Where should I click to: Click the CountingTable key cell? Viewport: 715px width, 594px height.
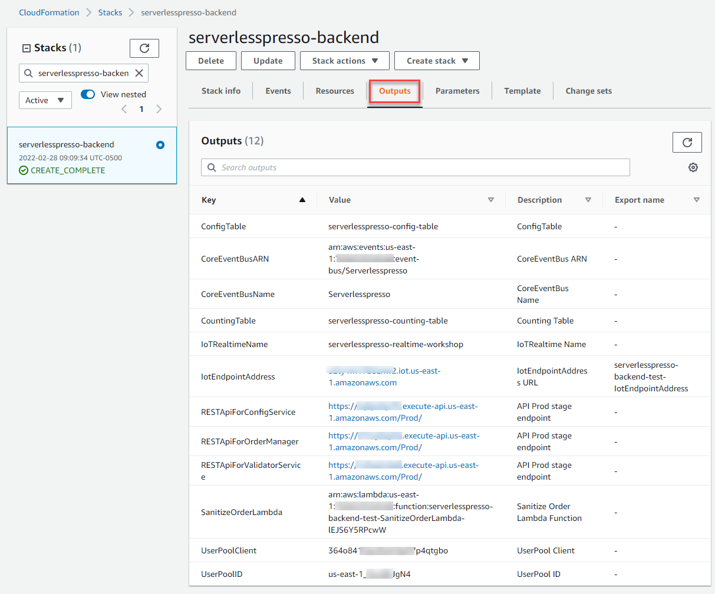(x=229, y=321)
